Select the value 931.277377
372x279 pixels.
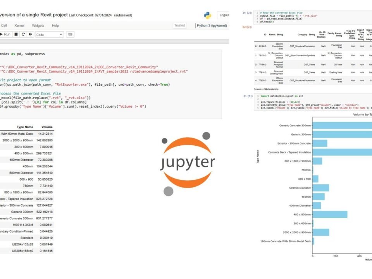44,218
